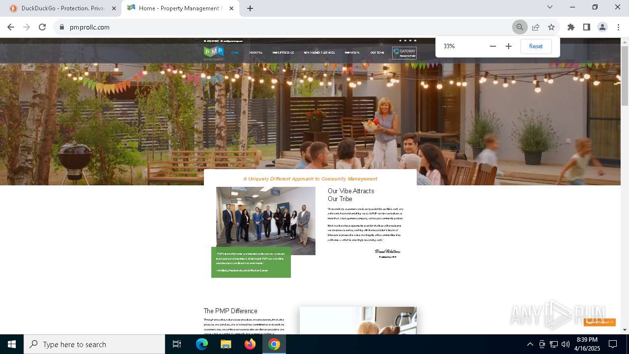Open network settings tray icon
Viewport: 629px width, 354px height.
(x=554, y=344)
